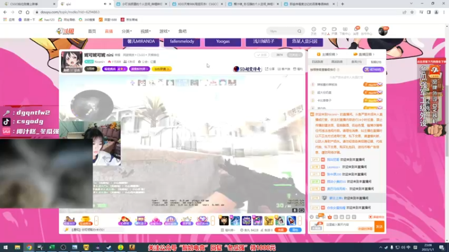Expand the follow button dropdown at top right
Screen dimensions: 449x252
pyautogui.click(x=295, y=55)
